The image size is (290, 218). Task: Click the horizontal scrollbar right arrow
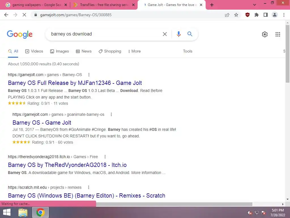pyautogui.click(x=283, y=204)
